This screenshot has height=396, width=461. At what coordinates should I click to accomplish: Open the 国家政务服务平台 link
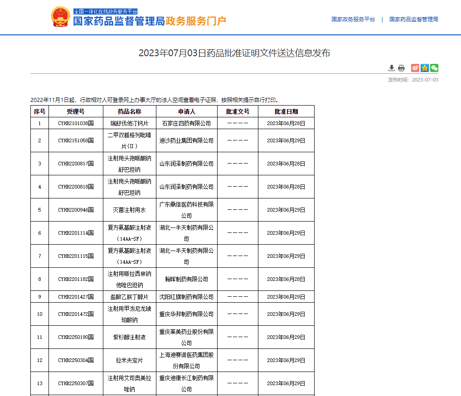coord(353,19)
